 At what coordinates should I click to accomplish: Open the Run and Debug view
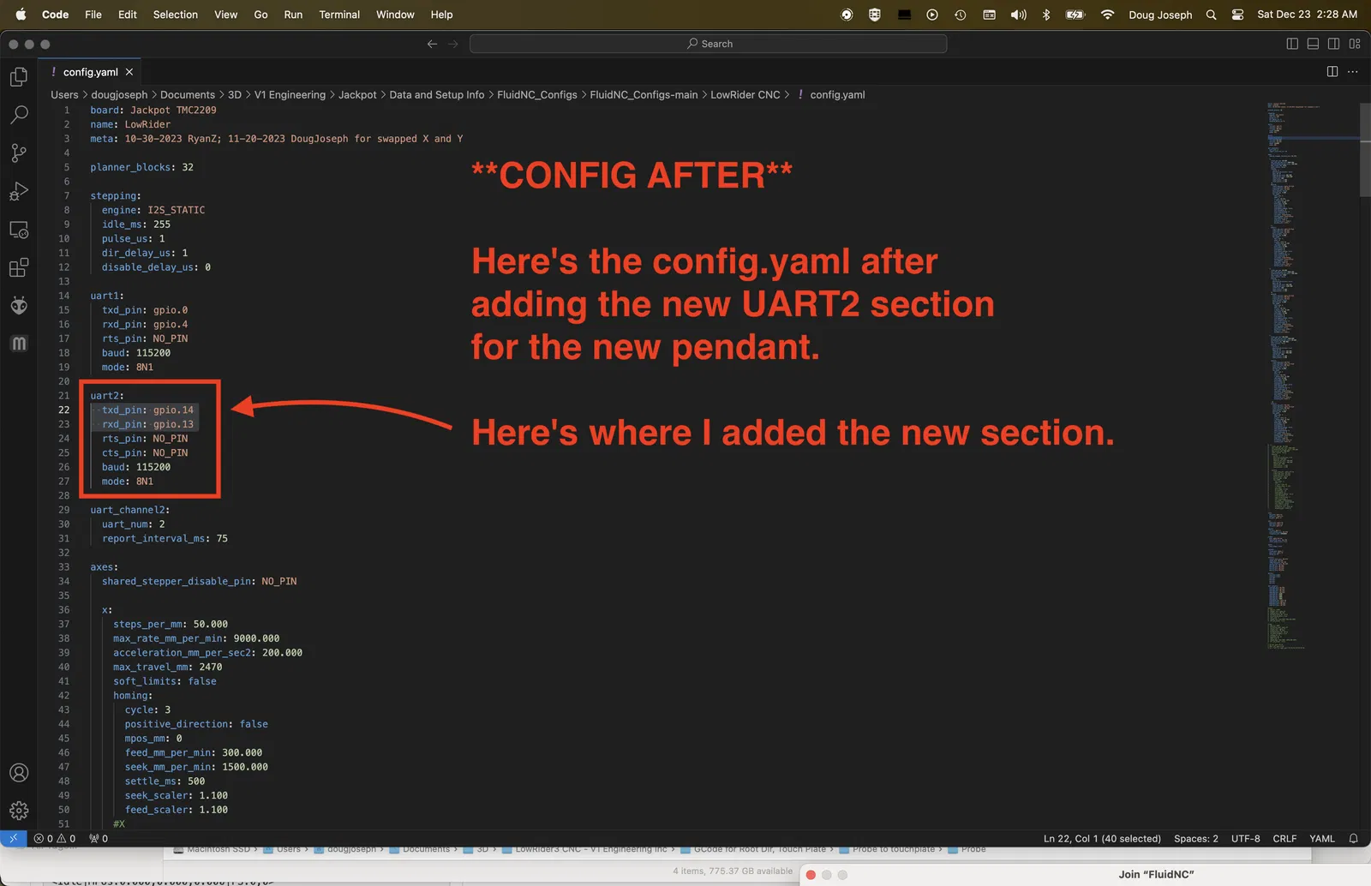pyautogui.click(x=19, y=191)
